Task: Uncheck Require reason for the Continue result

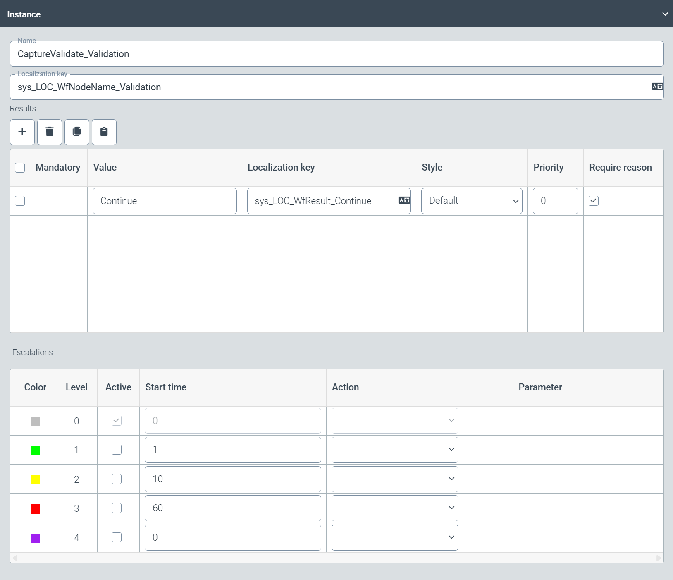Action: click(594, 200)
